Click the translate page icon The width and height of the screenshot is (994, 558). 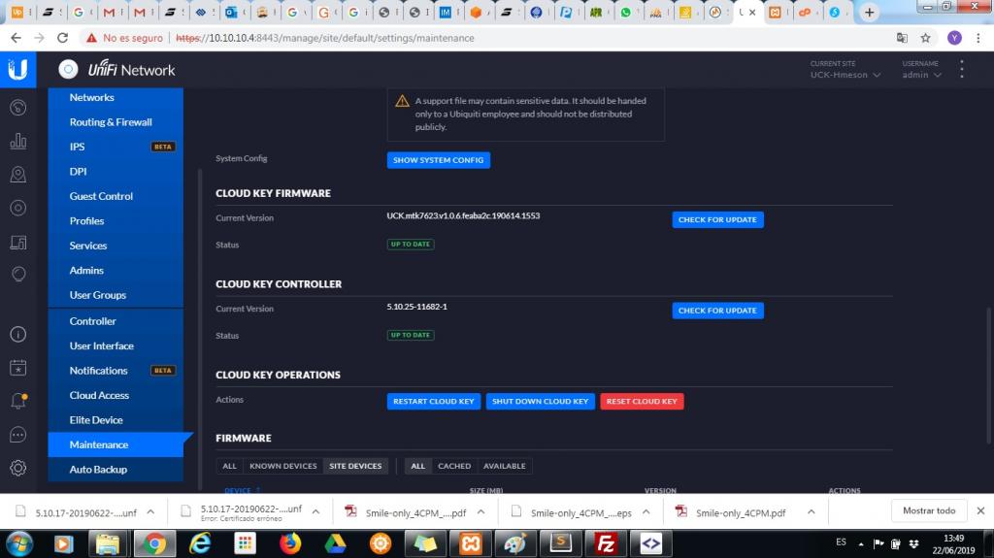[902, 38]
